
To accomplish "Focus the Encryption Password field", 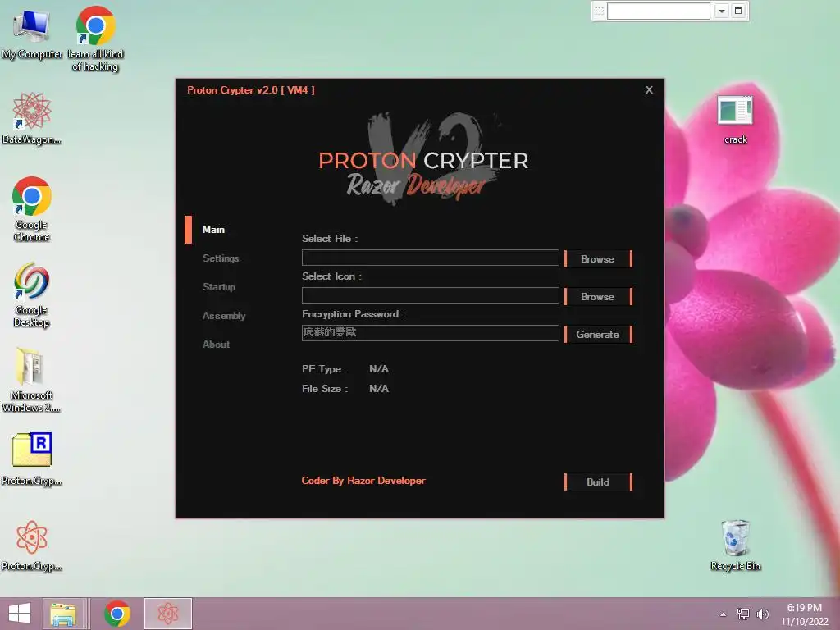I will coord(430,333).
